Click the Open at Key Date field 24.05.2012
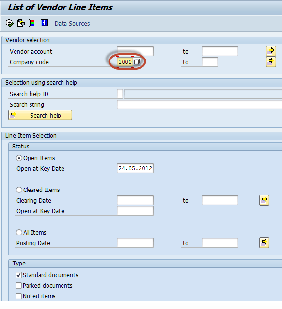This screenshot has height=309, width=282. tap(135, 168)
